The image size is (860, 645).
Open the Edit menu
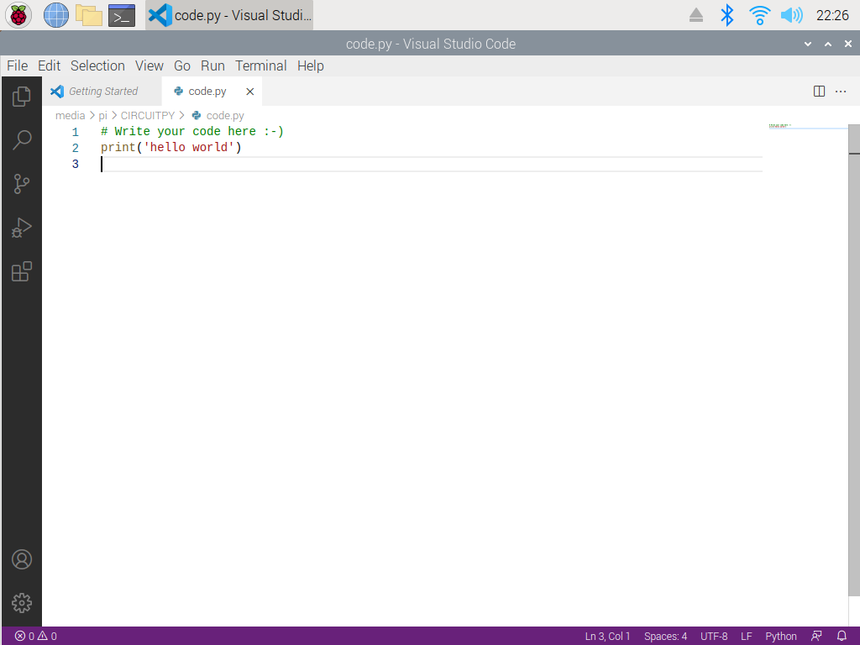click(49, 66)
